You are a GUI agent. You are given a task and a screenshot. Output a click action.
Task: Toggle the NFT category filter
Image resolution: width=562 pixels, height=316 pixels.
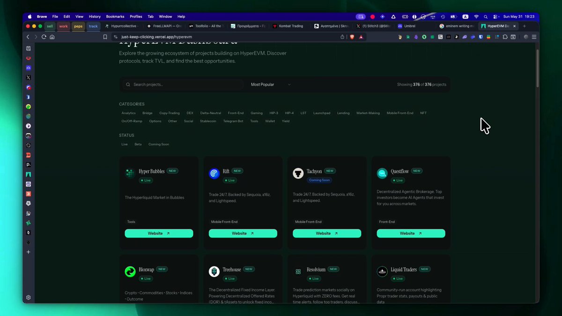click(x=423, y=113)
